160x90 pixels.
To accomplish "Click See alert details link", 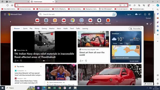I will [134, 61].
